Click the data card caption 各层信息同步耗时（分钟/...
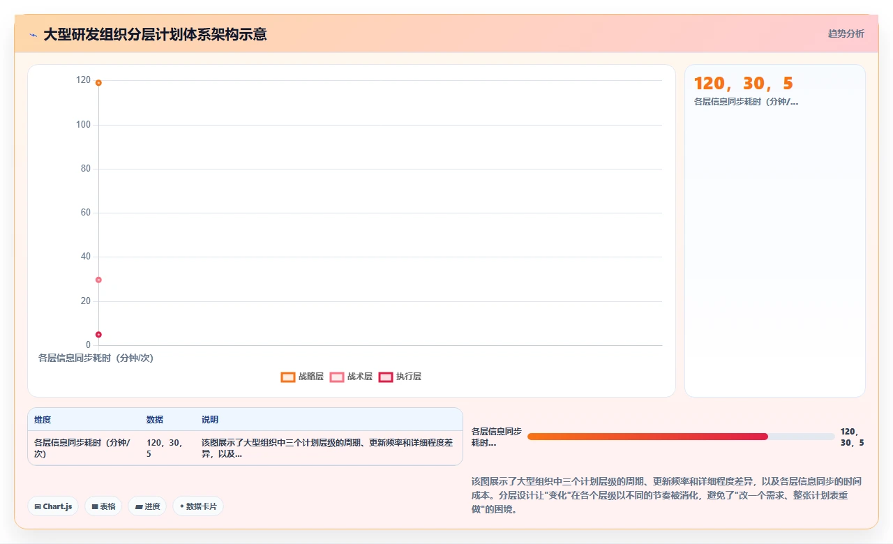Image resolution: width=893 pixels, height=544 pixels. pos(746,102)
